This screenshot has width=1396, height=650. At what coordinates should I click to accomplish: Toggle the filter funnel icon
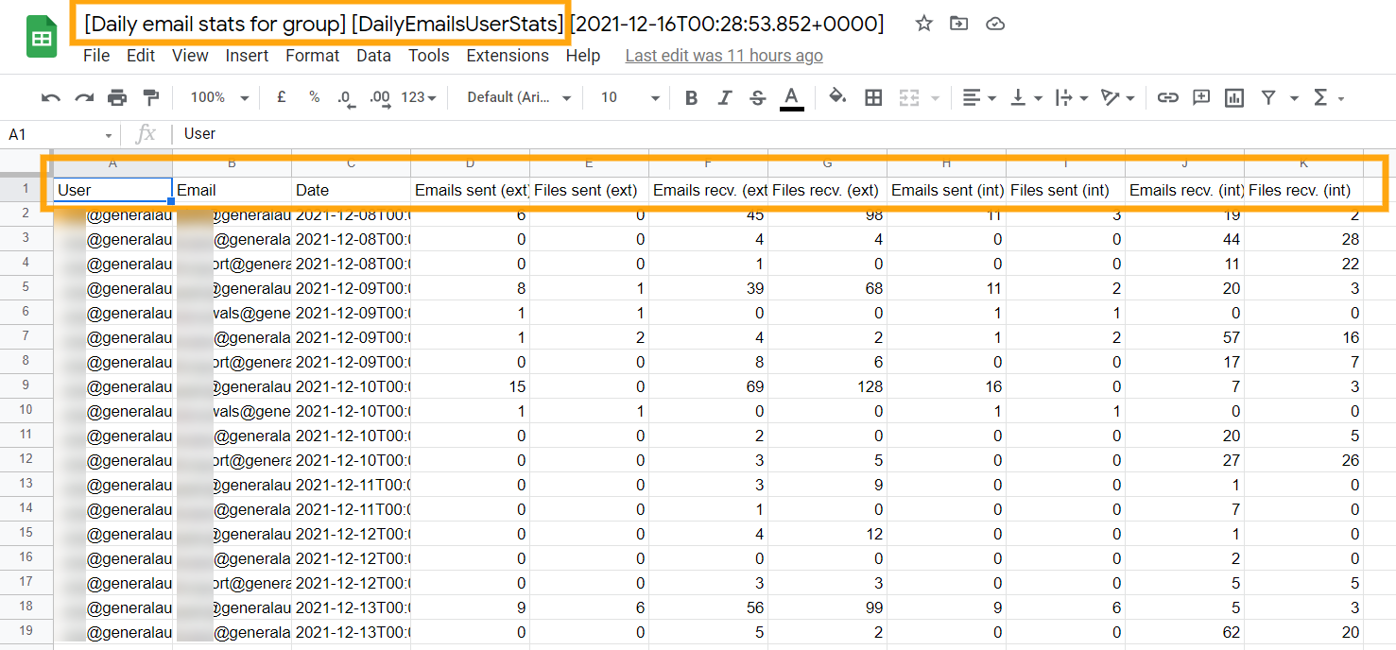[x=1268, y=97]
